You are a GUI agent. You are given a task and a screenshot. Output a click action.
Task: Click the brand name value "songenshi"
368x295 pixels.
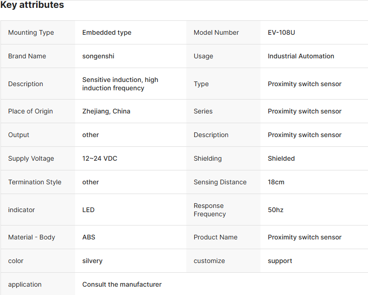(x=98, y=56)
